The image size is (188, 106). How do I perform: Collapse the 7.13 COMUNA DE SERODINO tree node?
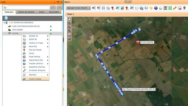click(x=4, y=23)
